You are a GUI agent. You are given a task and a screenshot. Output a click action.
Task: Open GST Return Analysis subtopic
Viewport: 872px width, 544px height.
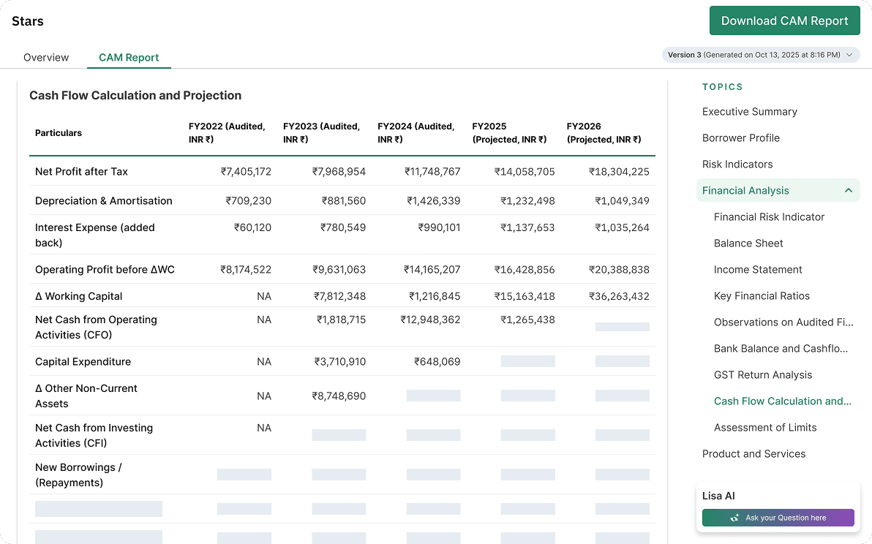tap(763, 375)
